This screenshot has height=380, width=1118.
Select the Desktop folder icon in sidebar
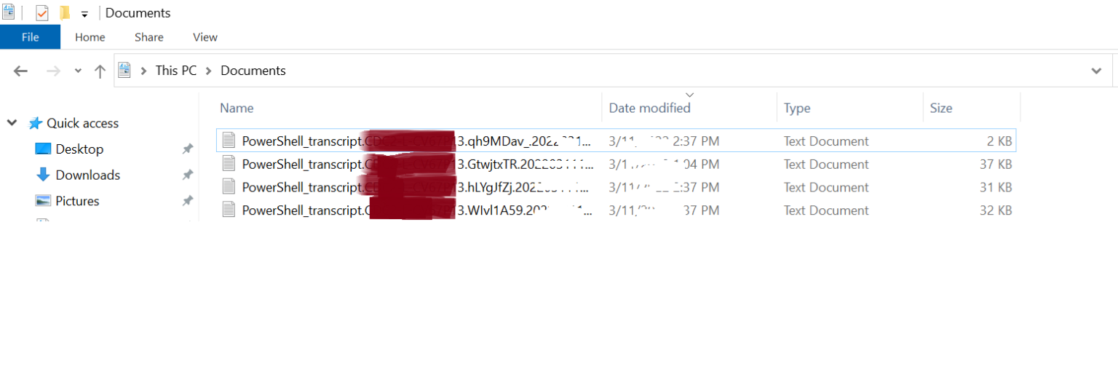coord(43,149)
